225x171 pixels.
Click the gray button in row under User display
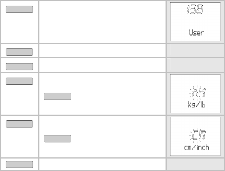click(x=19, y=52)
